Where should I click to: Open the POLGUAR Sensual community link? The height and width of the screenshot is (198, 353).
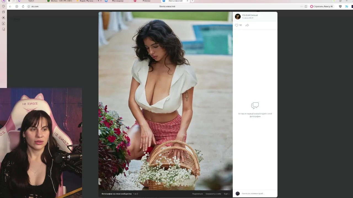click(250, 15)
